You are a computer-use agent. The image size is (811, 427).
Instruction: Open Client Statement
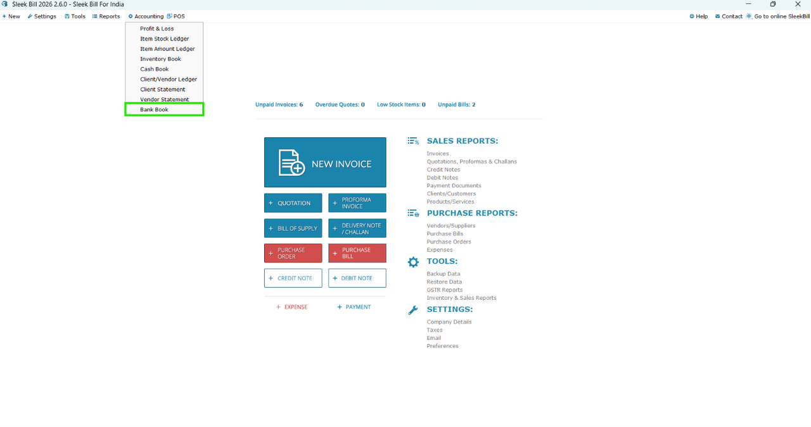coord(164,89)
